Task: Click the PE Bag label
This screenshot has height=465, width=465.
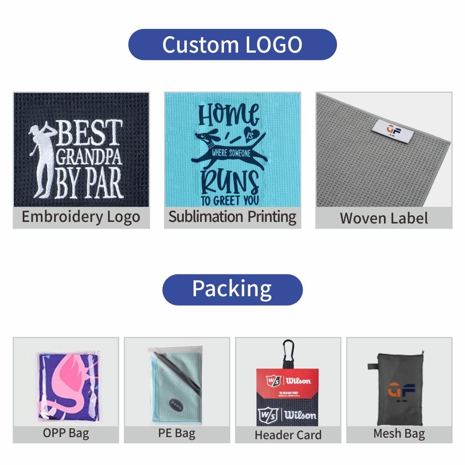Action: click(177, 434)
